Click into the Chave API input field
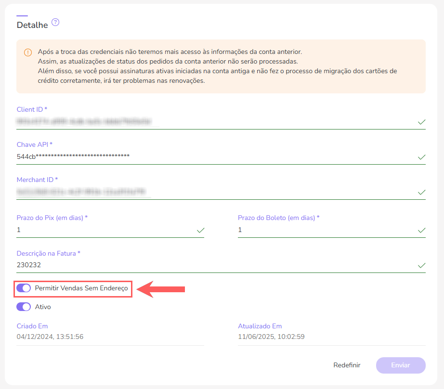 212,156
